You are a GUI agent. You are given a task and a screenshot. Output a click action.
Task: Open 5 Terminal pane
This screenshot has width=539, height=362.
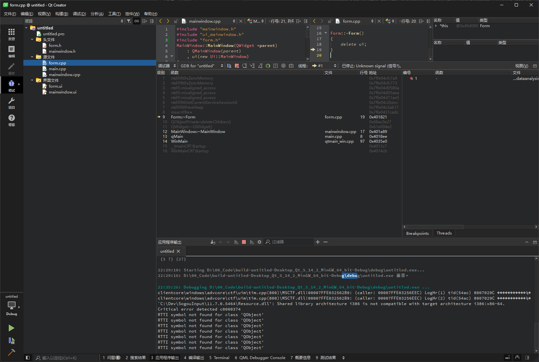point(219,357)
